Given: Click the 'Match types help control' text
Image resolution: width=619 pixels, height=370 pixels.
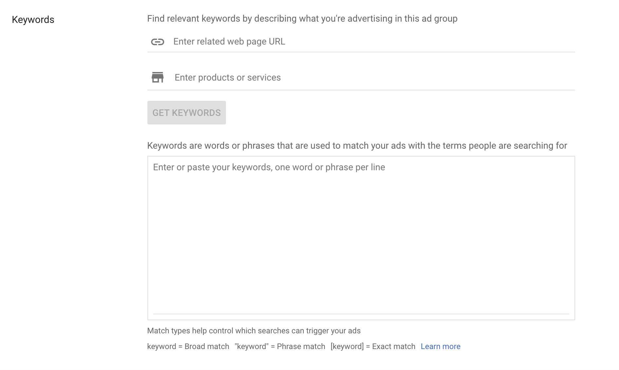Looking at the screenshot, I should click(x=254, y=331).
